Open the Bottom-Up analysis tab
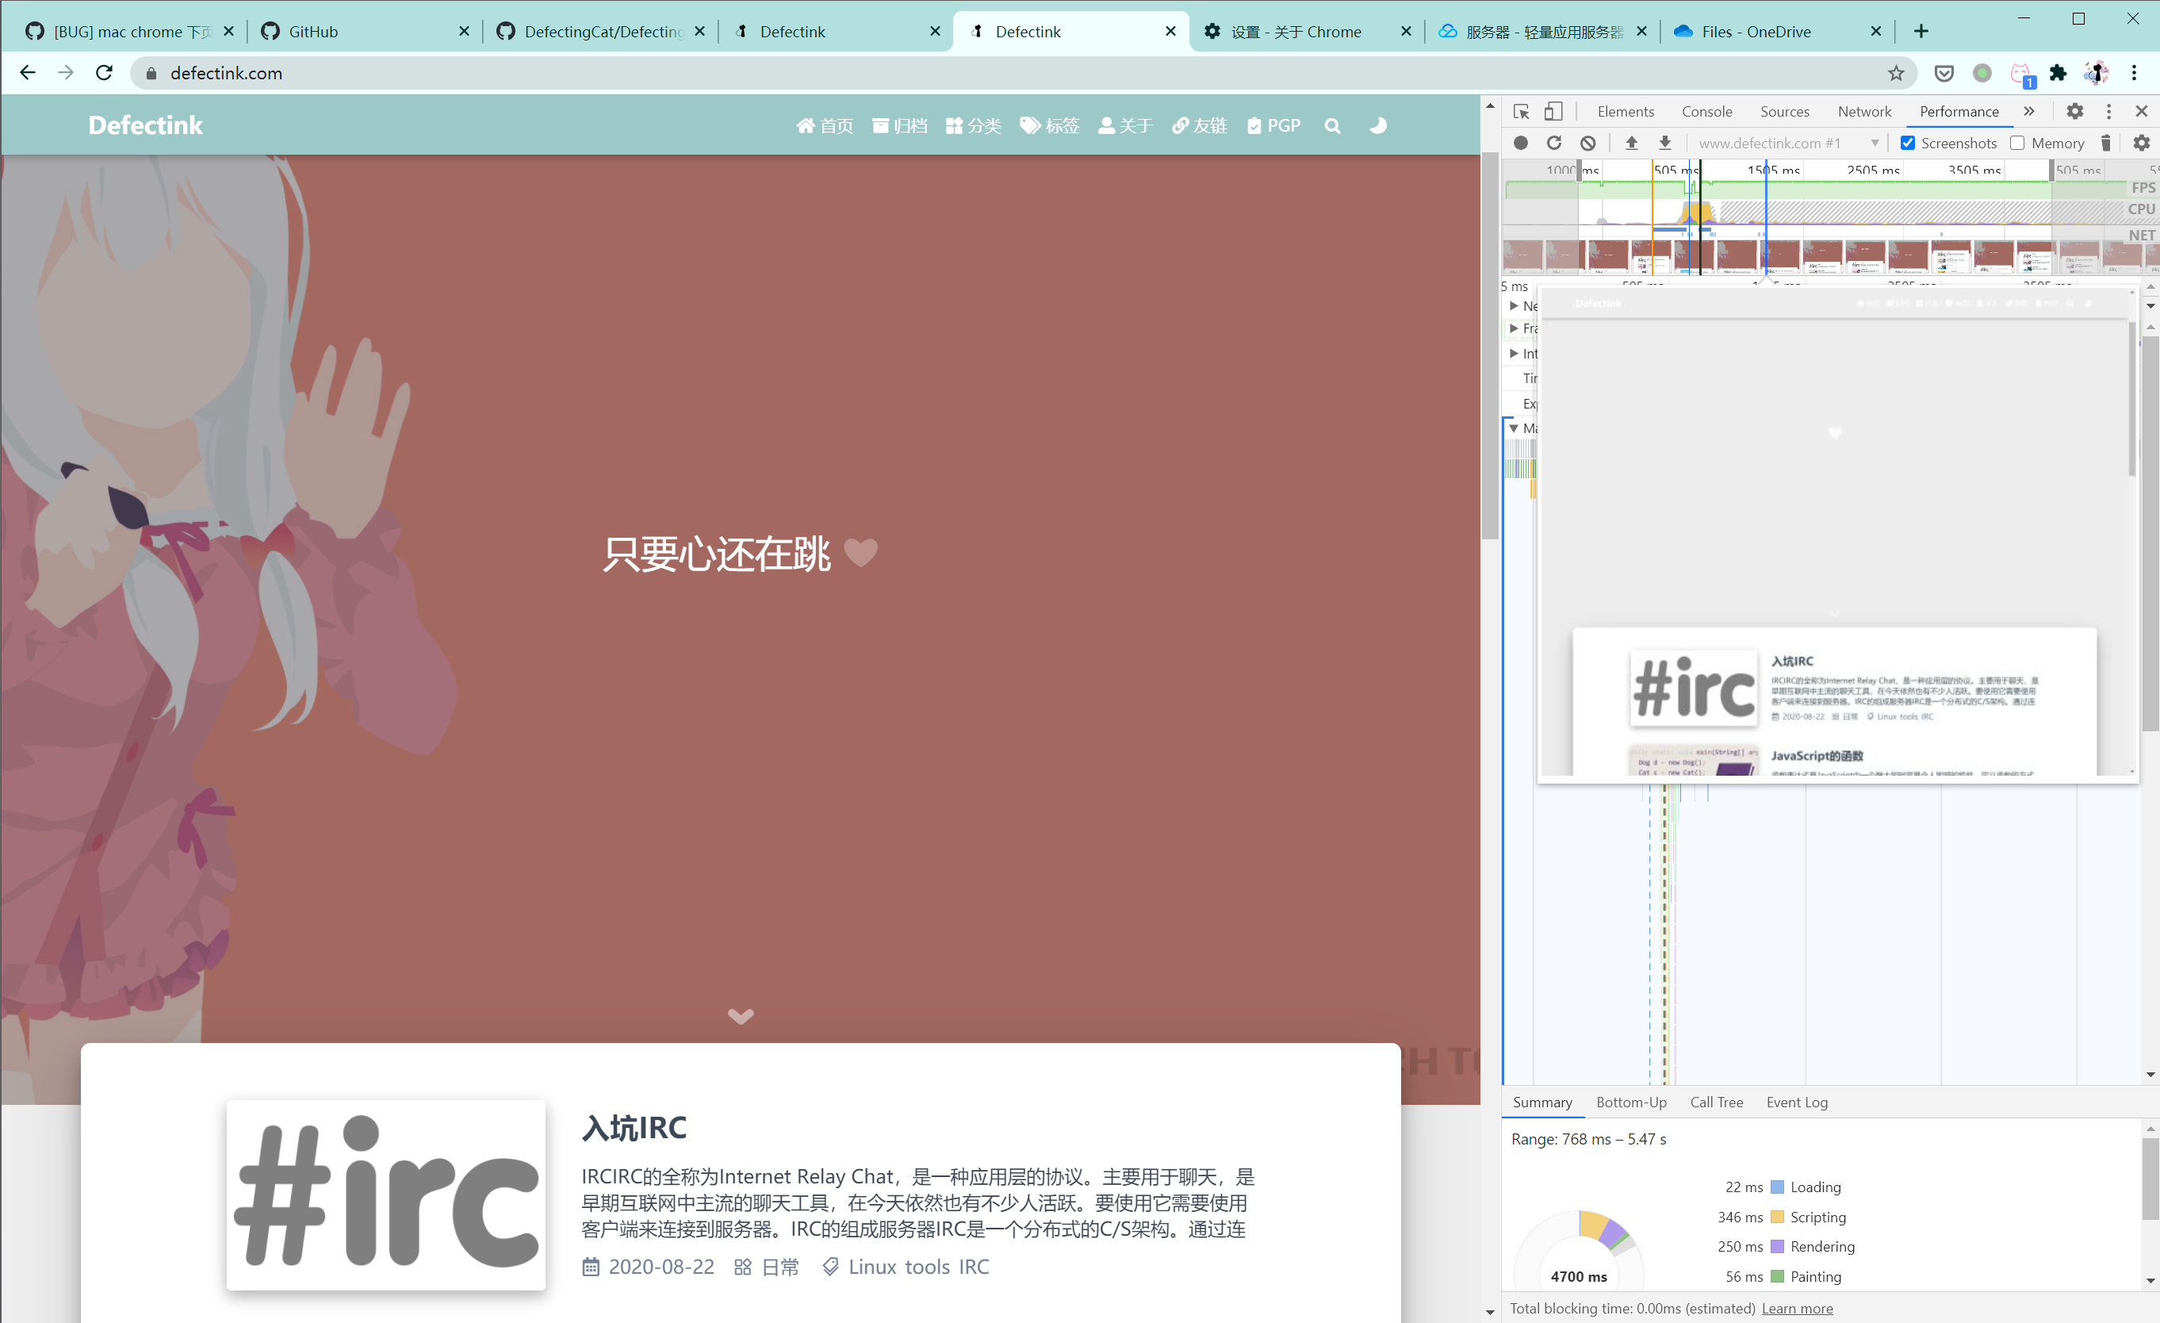This screenshot has width=2160, height=1323. click(x=1631, y=1102)
